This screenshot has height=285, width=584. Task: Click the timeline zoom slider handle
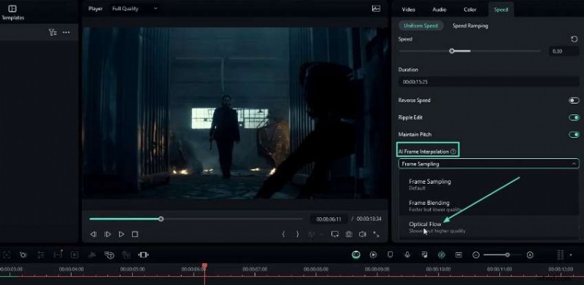pos(507,255)
